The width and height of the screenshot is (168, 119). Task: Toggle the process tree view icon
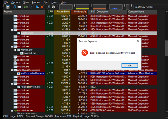31,7
